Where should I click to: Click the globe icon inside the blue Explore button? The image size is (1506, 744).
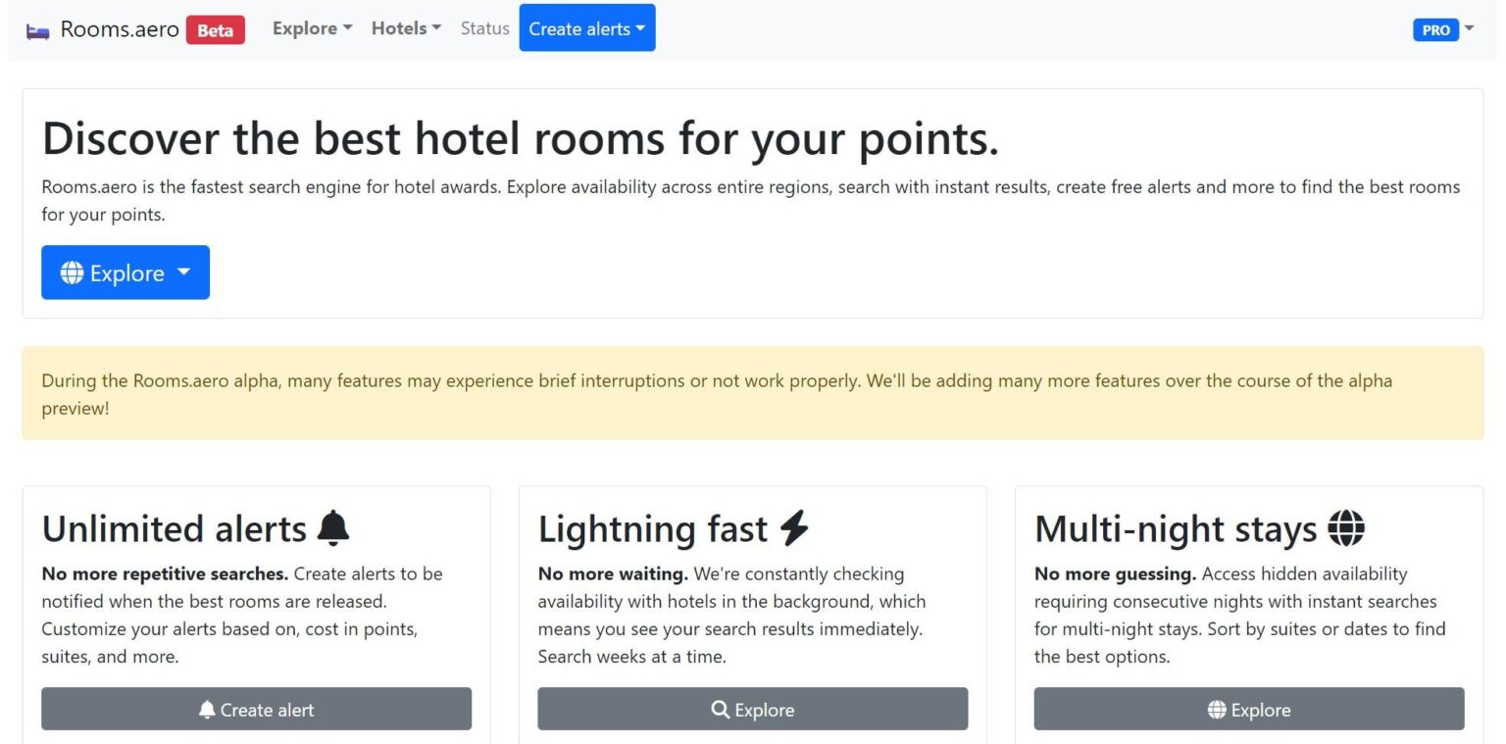72,273
